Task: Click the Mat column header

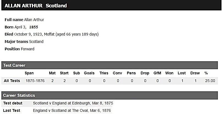Action: [52, 73]
